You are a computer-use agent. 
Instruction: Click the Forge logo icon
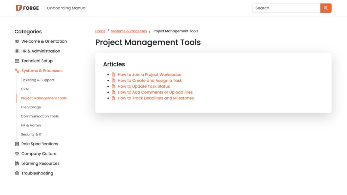pos(19,8)
